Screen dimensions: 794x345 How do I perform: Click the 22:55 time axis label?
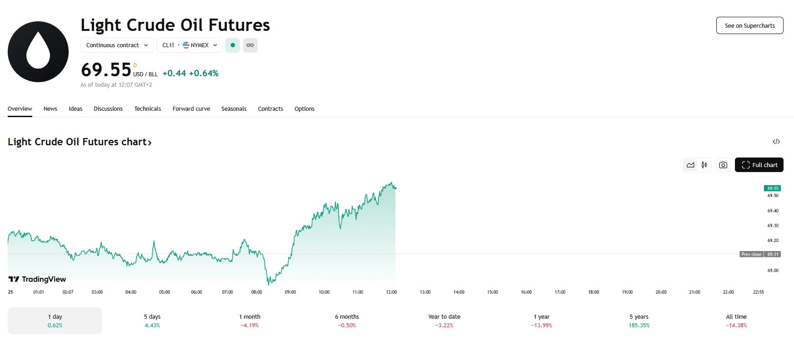[759, 292]
